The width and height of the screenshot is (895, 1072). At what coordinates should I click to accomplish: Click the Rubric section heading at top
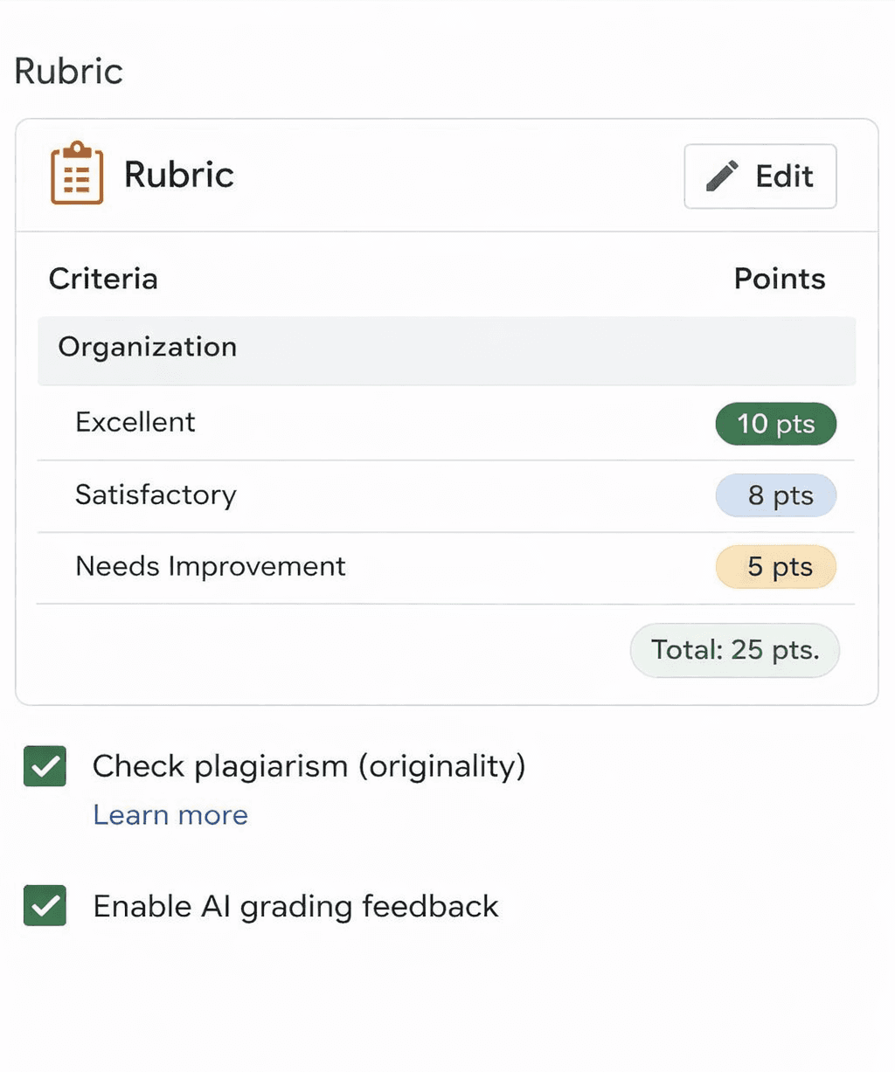[68, 72]
